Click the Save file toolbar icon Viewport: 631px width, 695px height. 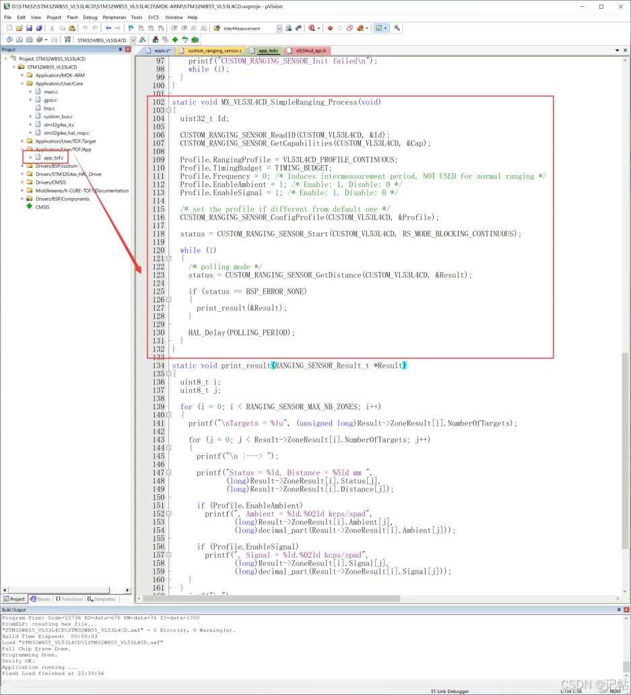[29, 28]
